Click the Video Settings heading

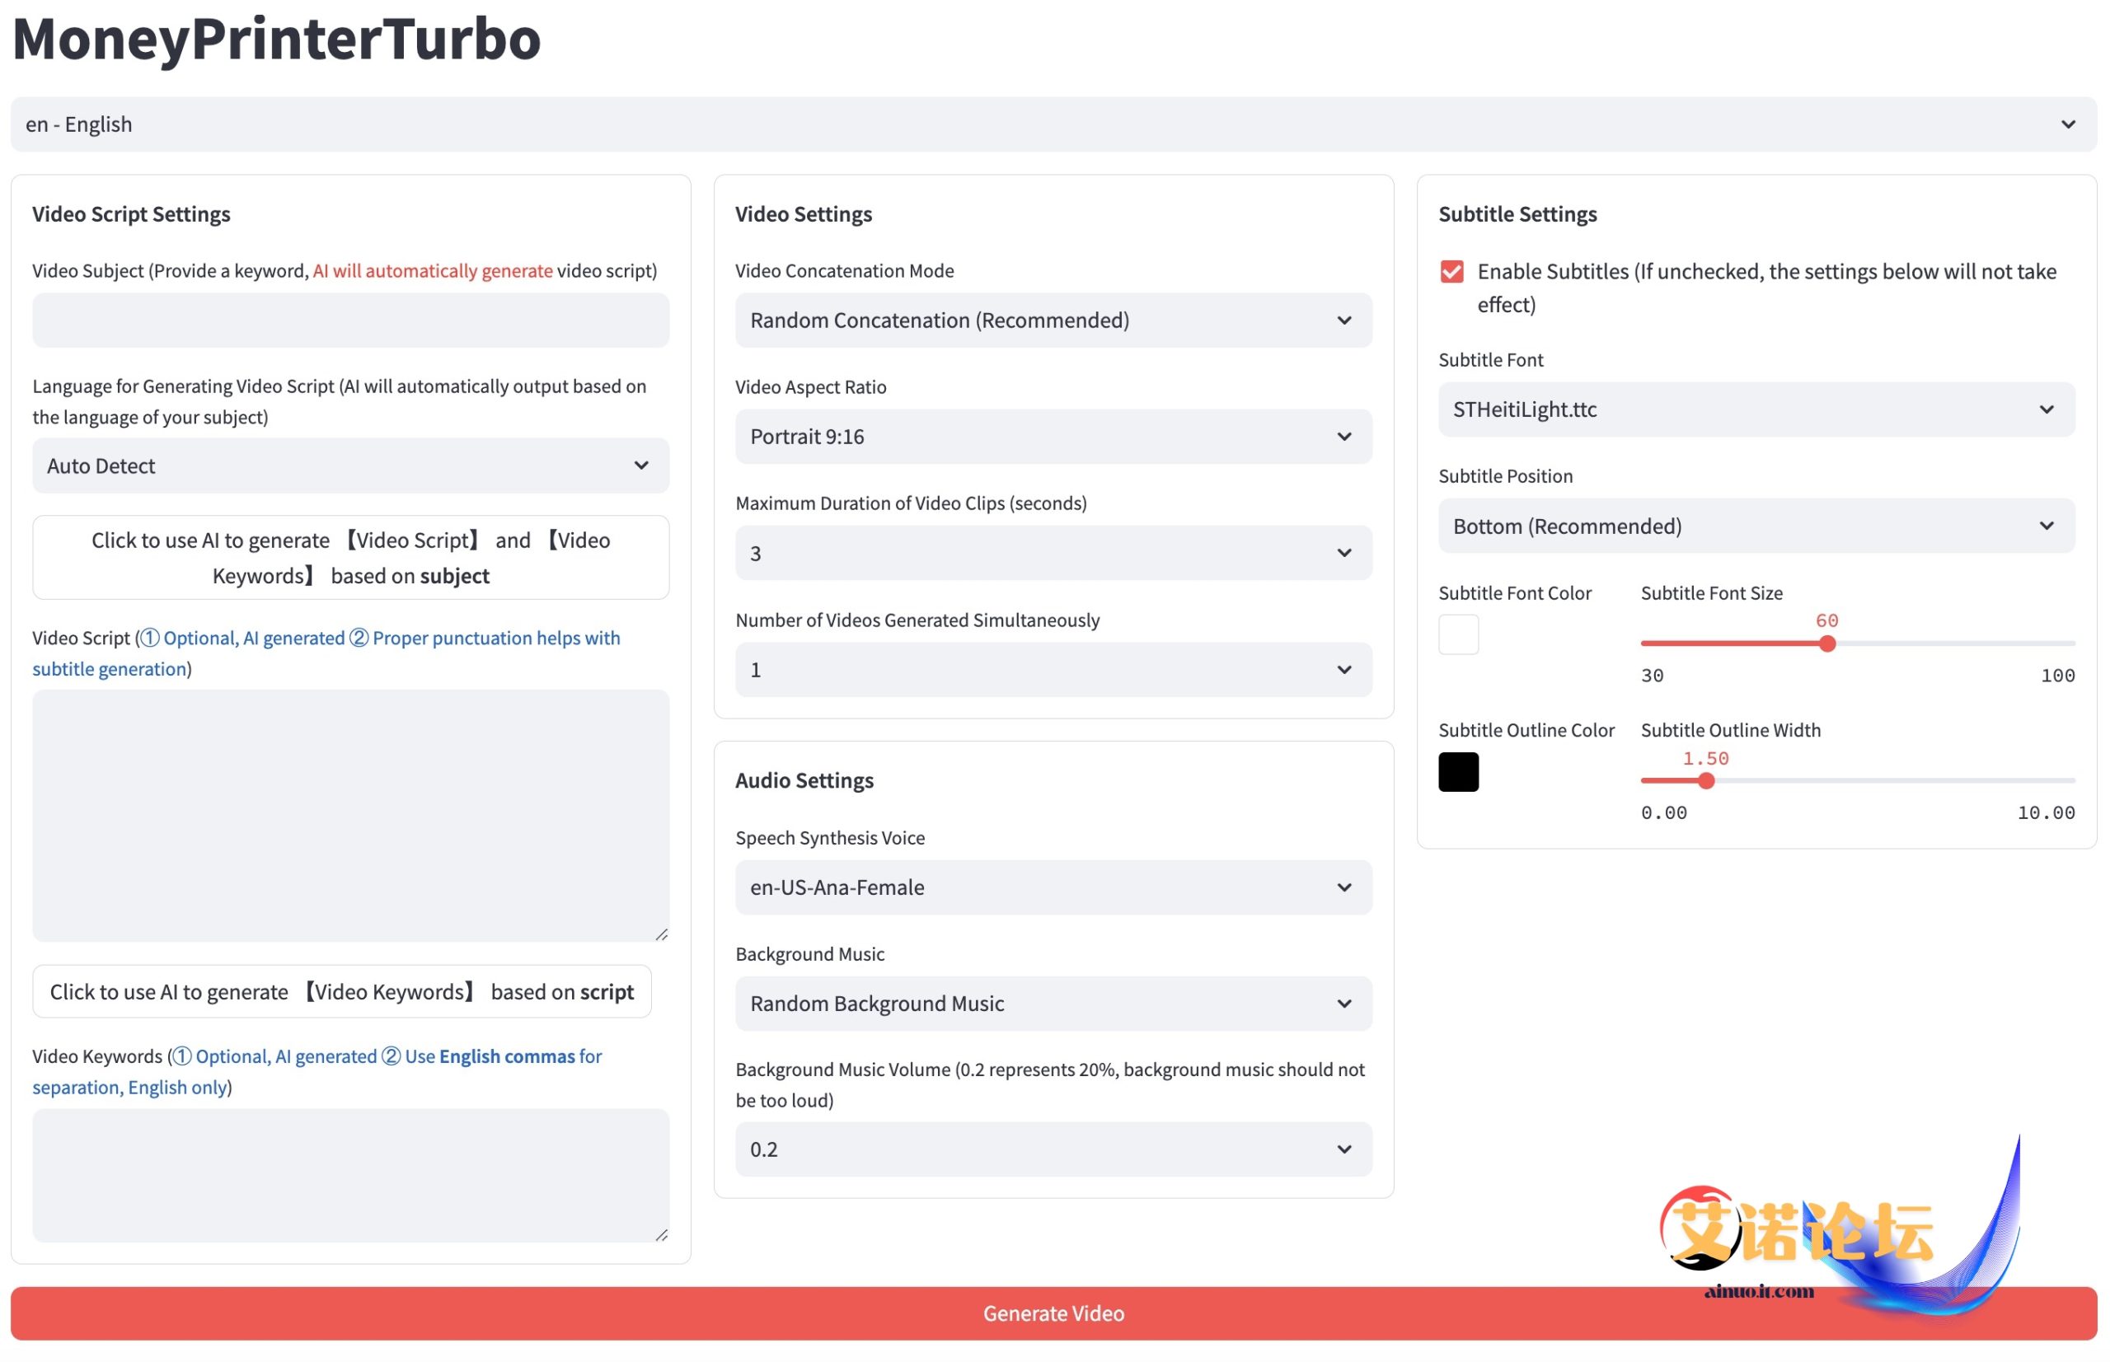point(804,214)
